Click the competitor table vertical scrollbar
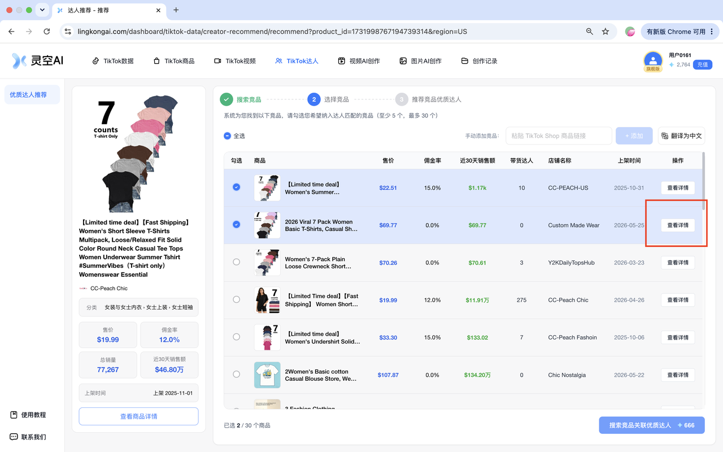Screen dimensions: 723x452 tap(703, 181)
